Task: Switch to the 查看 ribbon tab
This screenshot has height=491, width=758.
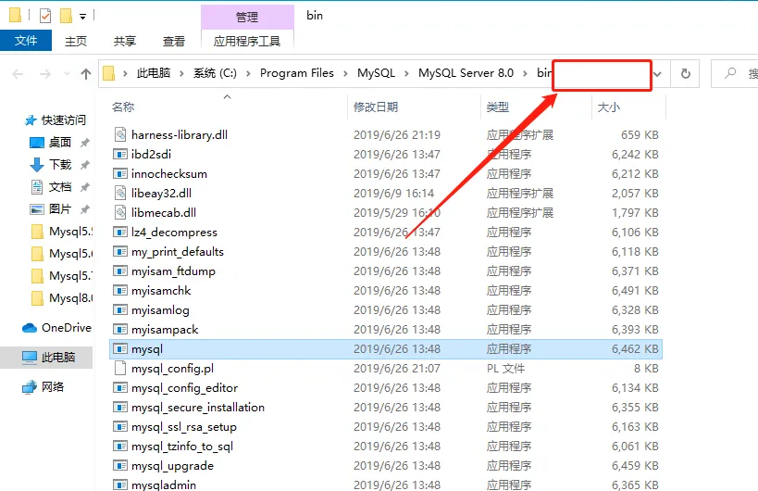Action: (174, 41)
